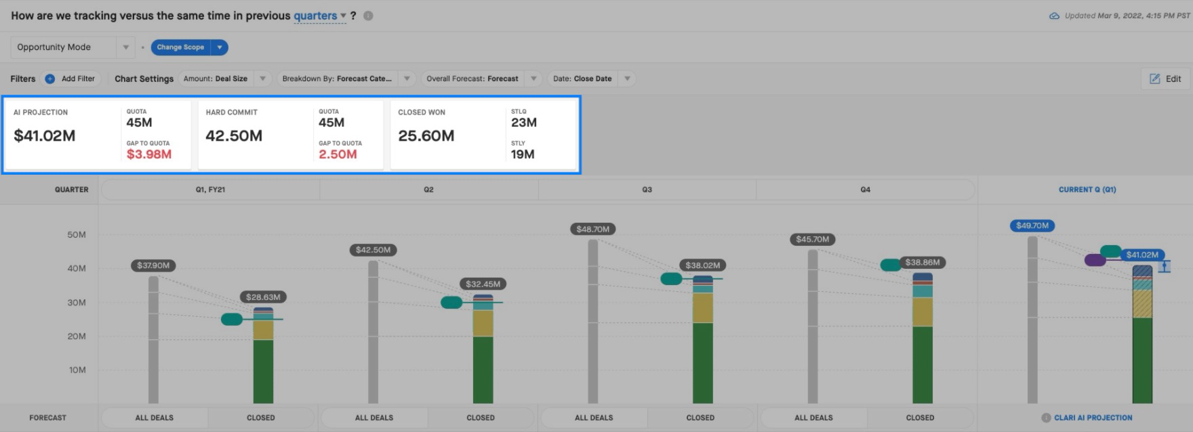Click the dark green segment of Q3 closed bar
The image size is (1193, 432).
703,363
